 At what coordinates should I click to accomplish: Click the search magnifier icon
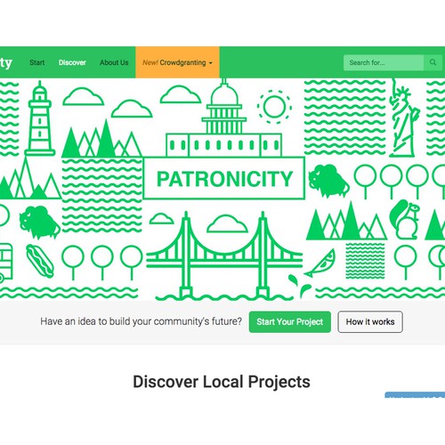click(x=433, y=62)
